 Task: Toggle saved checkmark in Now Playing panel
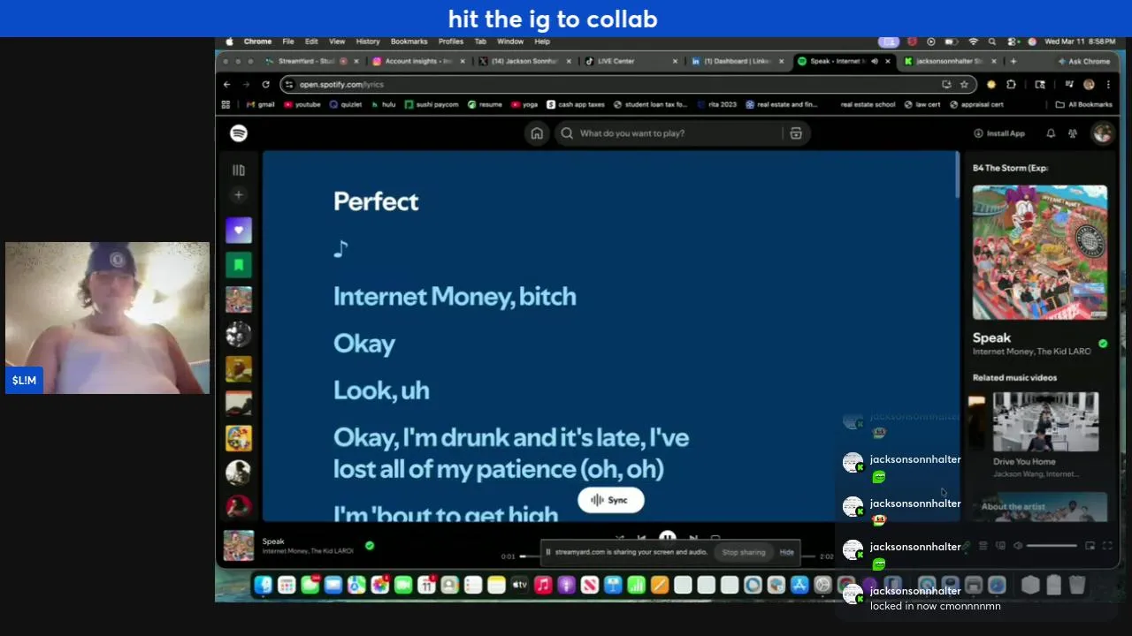coord(1103,344)
